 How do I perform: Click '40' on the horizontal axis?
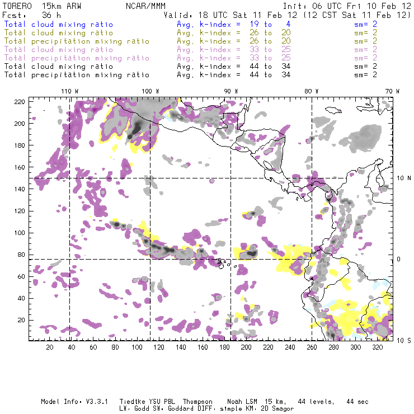pyautogui.click(x=72, y=347)
